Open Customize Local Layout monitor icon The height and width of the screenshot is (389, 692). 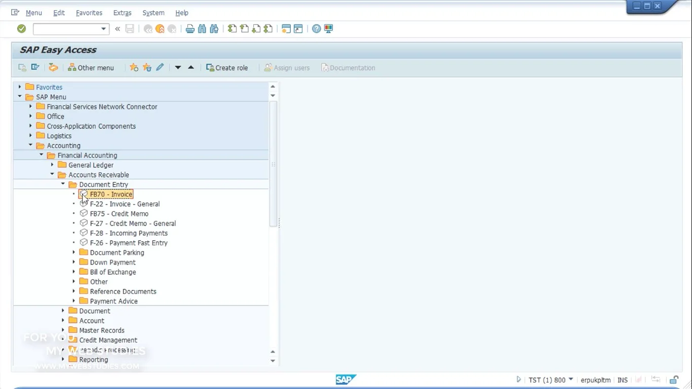point(328,29)
